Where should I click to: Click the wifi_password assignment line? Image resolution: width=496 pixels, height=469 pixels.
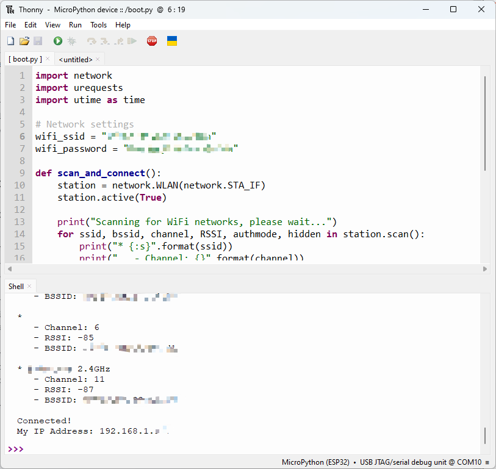coord(136,149)
